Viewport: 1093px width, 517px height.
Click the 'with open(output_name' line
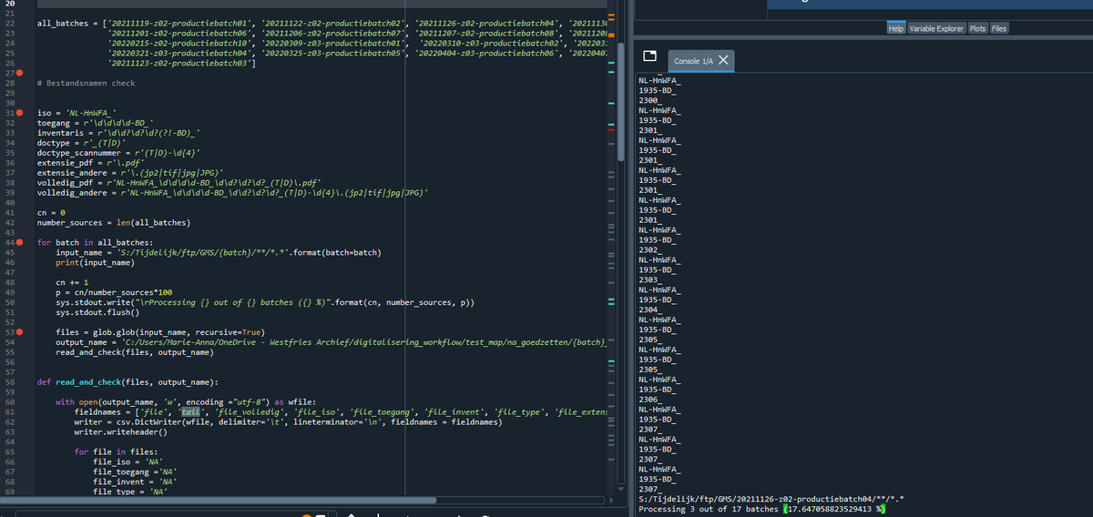click(186, 401)
